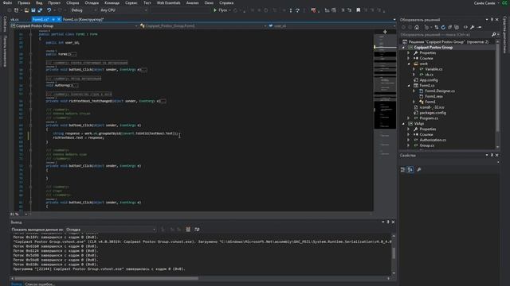The height and width of the screenshot is (286, 510).
Task: Switch to the vk.cs editor tab
Action: pos(14,19)
